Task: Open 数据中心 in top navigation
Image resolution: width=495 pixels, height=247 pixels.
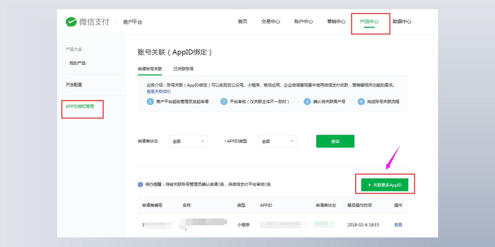Action: 402,22
